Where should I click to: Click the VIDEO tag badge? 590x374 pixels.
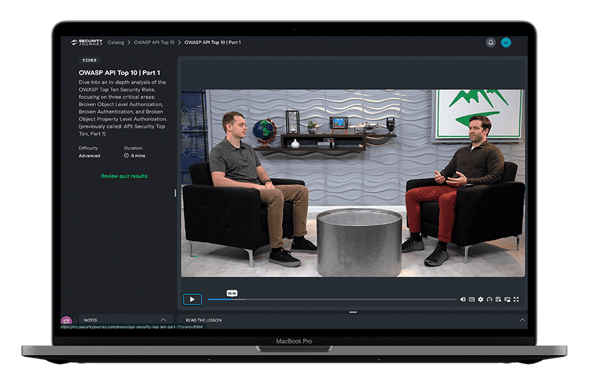90,60
